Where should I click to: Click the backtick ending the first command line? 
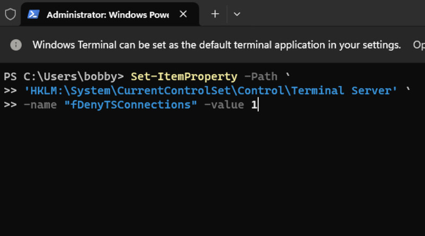coord(288,77)
